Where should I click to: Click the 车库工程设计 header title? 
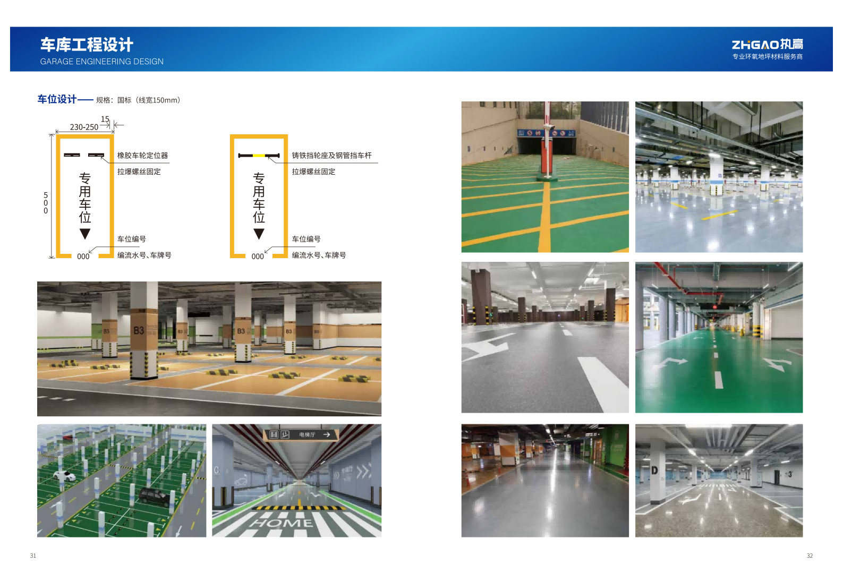point(87,45)
